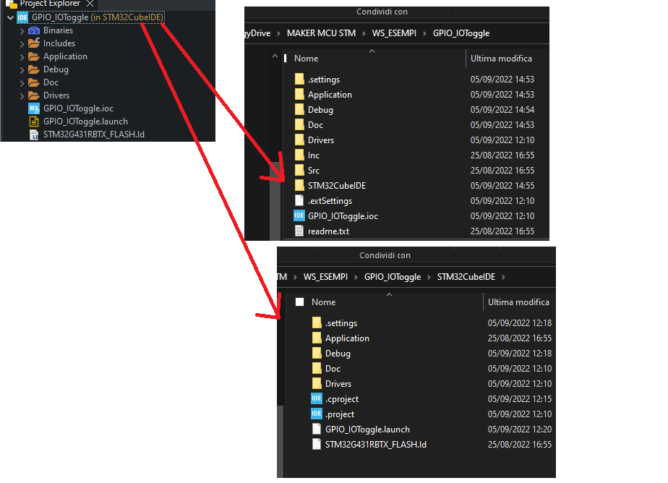
Task: Close the Project Explorer view
Action: pyautogui.click(x=90, y=4)
